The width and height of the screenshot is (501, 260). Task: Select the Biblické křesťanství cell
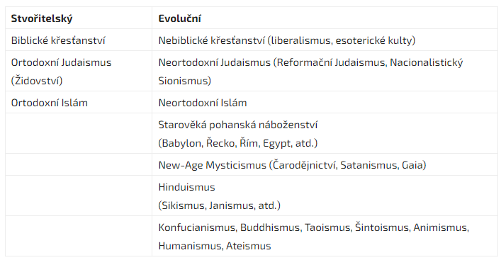pyautogui.click(x=79, y=40)
